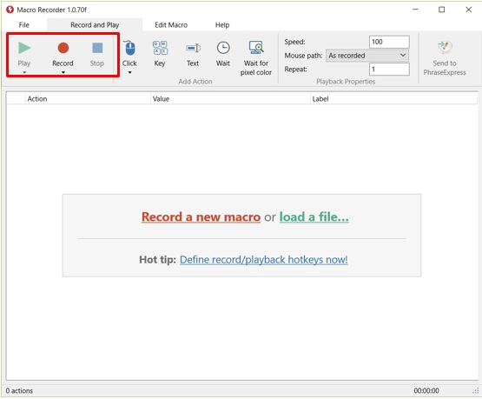Expand the Record button dropdown arrow
The width and height of the screenshot is (482, 399).
tap(63, 73)
